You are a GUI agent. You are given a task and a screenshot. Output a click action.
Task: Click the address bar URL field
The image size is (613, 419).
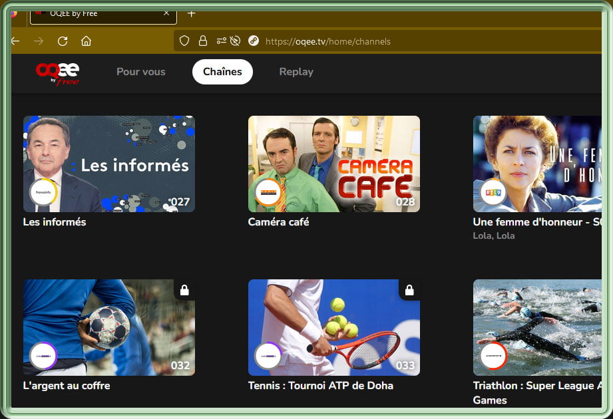pyautogui.click(x=387, y=41)
